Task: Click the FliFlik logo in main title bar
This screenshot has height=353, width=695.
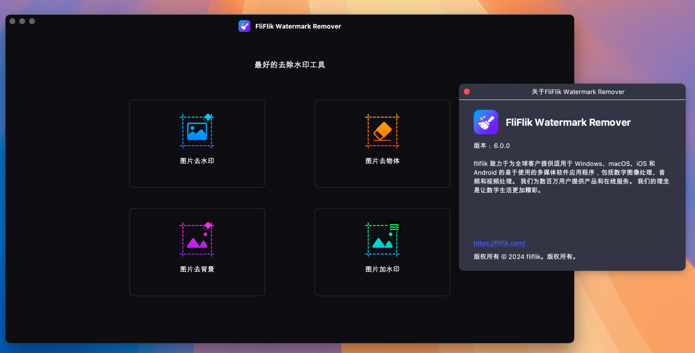Action: click(x=244, y=26)
